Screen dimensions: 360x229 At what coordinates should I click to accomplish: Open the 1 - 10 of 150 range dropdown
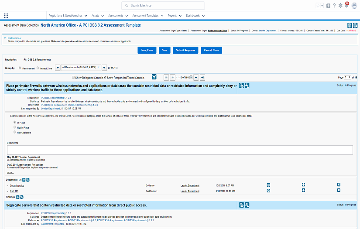[x=191, y=78]
